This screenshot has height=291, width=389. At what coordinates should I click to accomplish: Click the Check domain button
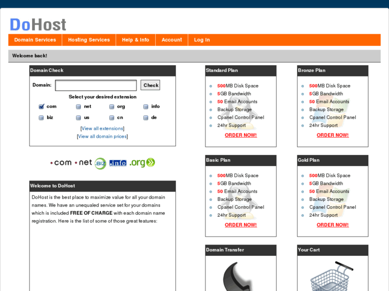click(150, 85)
